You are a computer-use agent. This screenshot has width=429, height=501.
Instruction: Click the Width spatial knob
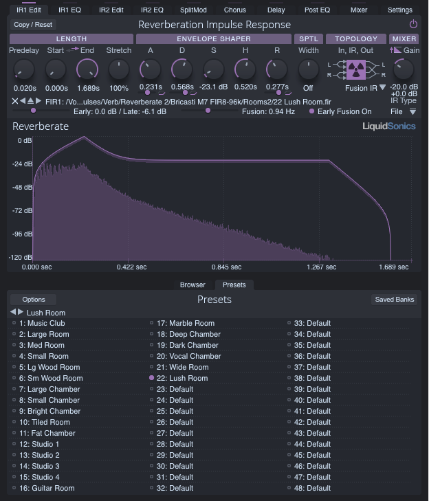click(309, 69)
